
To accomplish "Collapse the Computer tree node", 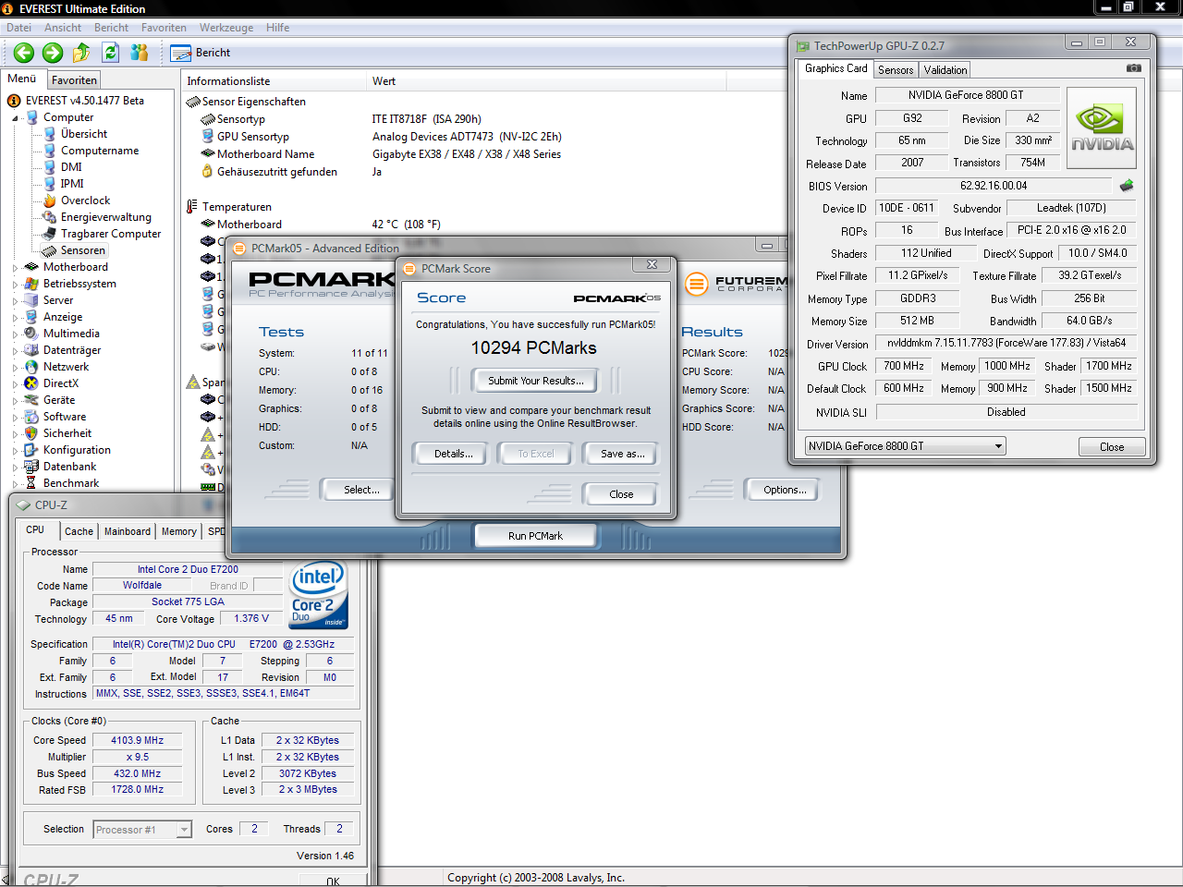I will tap(15, 118).
